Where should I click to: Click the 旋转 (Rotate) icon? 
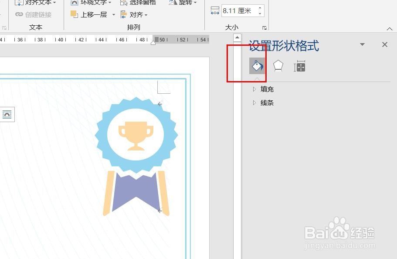coord(172,3)
